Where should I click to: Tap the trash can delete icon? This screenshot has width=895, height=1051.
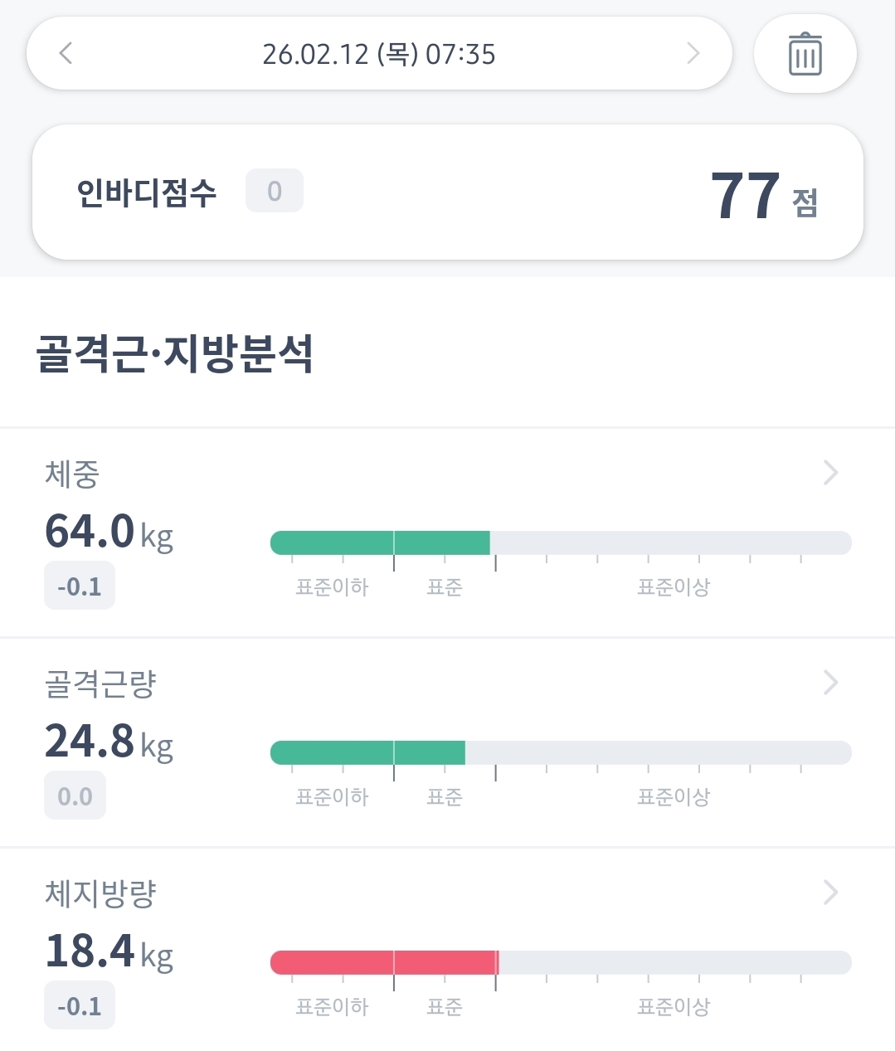[x=804, y=55]
